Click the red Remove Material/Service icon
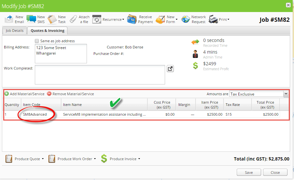294x180 pixels. (x=49, y=94)
